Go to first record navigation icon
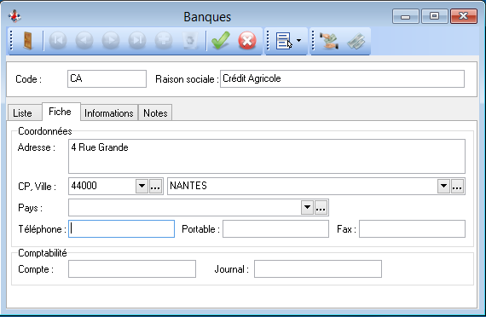 [58, 41]
